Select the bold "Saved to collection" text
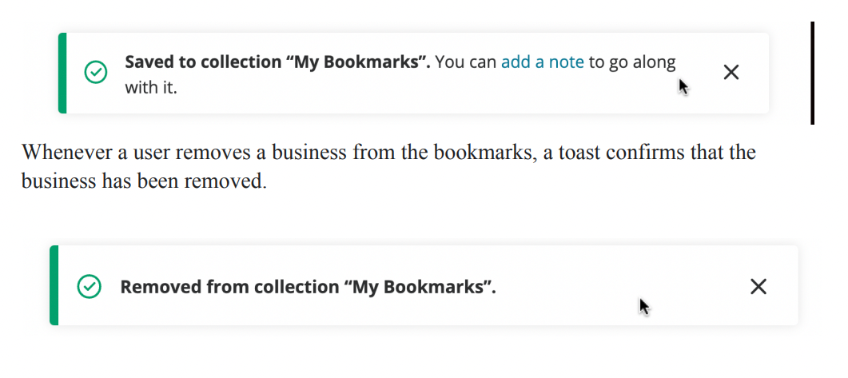Viewport: 848px width, 378px height. pyautogui.click(x=277, y=62)
